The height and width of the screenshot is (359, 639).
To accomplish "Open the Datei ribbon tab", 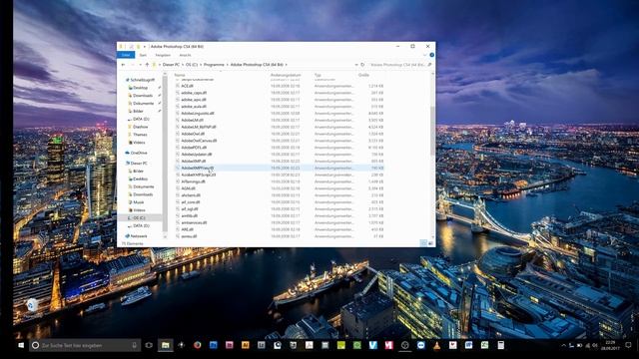I will (x=126, y=55).
